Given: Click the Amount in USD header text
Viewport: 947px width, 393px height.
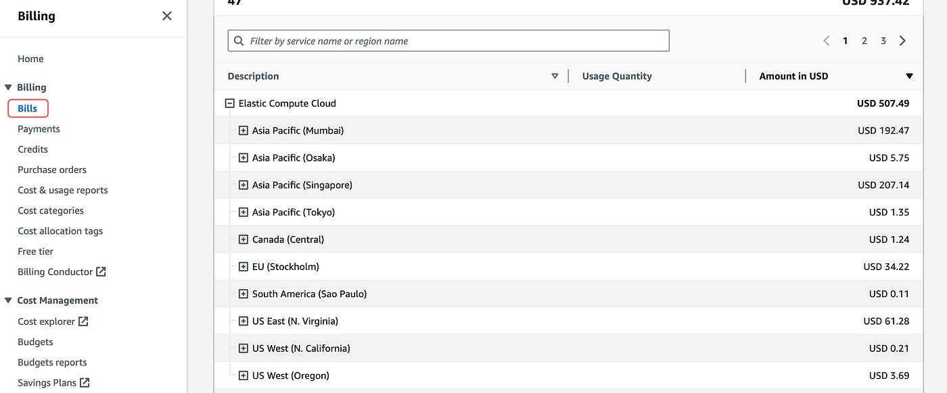Looking at the screenshot, I should point(793,76).
